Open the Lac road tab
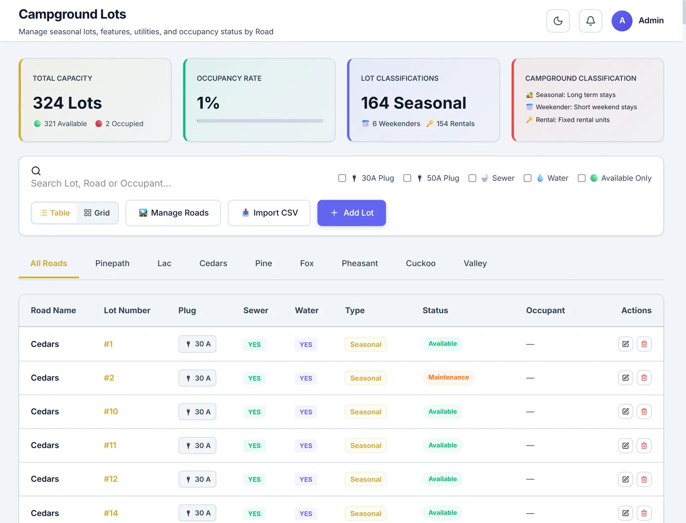Screen dimensions: 686x523 click(164, 263)
